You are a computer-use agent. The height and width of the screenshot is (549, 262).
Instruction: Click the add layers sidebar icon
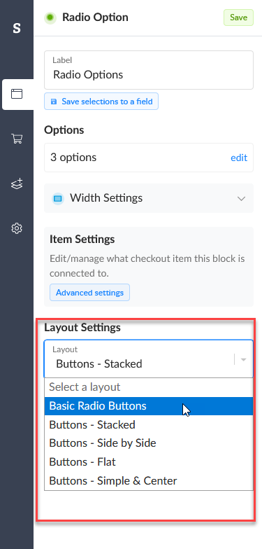click(x=17, y=183)
